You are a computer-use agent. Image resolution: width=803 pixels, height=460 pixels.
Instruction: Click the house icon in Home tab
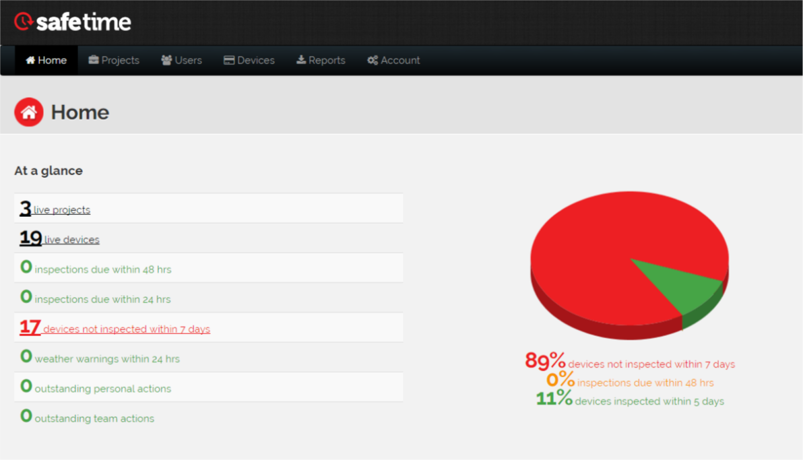tap(30, 61)
